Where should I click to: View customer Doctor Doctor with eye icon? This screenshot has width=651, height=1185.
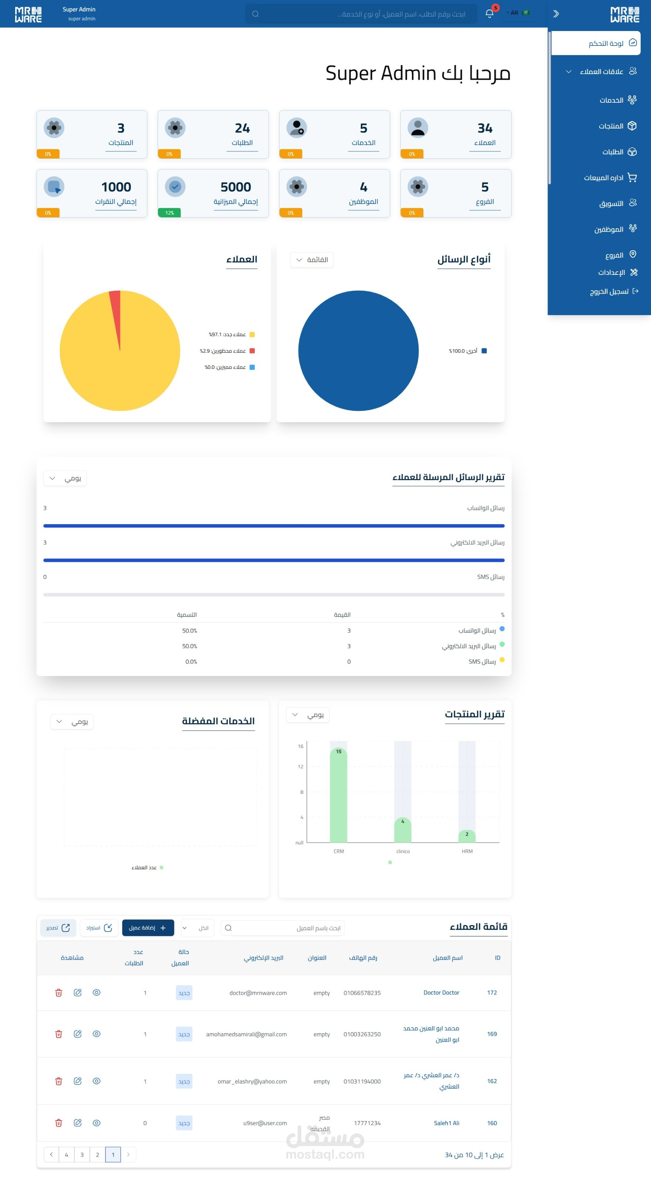coord(96,993)
